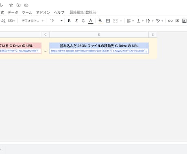Open the vertical align dropdown
The image size is (187, 154).
coord(140,21)
